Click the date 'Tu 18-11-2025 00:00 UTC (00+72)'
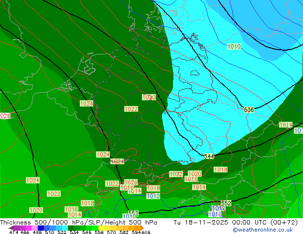Screen dimensions: 303x234 point(235,223)
